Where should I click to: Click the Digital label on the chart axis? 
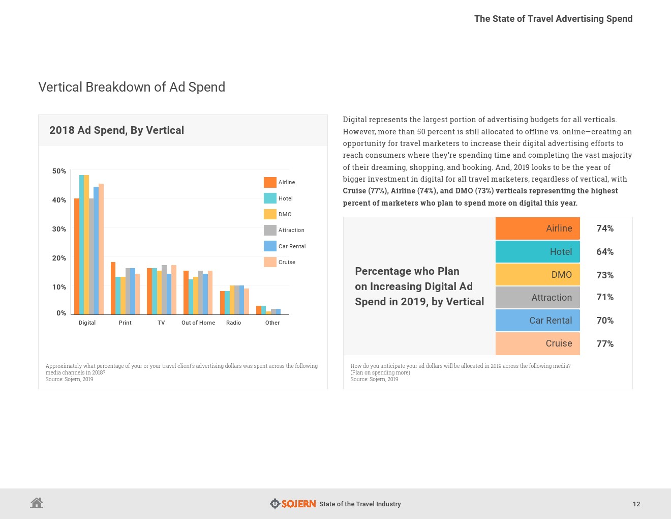click(87, 323)
